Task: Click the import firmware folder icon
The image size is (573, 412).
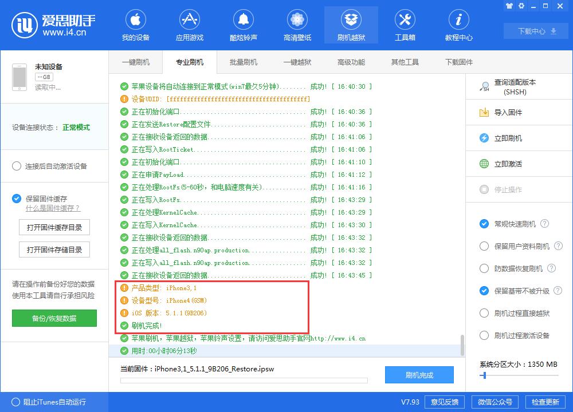Action: point(484,112)
